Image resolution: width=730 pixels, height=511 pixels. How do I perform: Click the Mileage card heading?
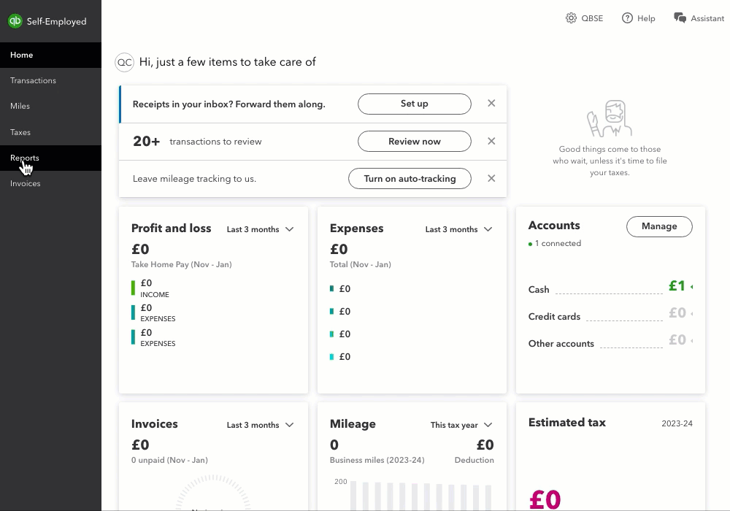pos(353,424)
